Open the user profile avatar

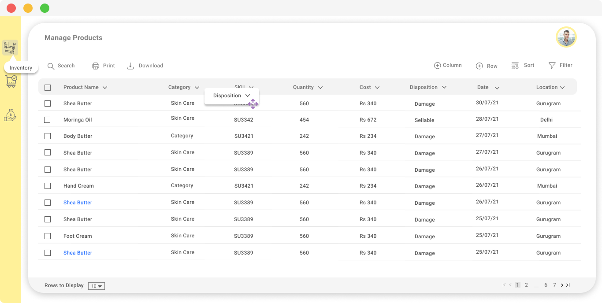click(566, 37)
